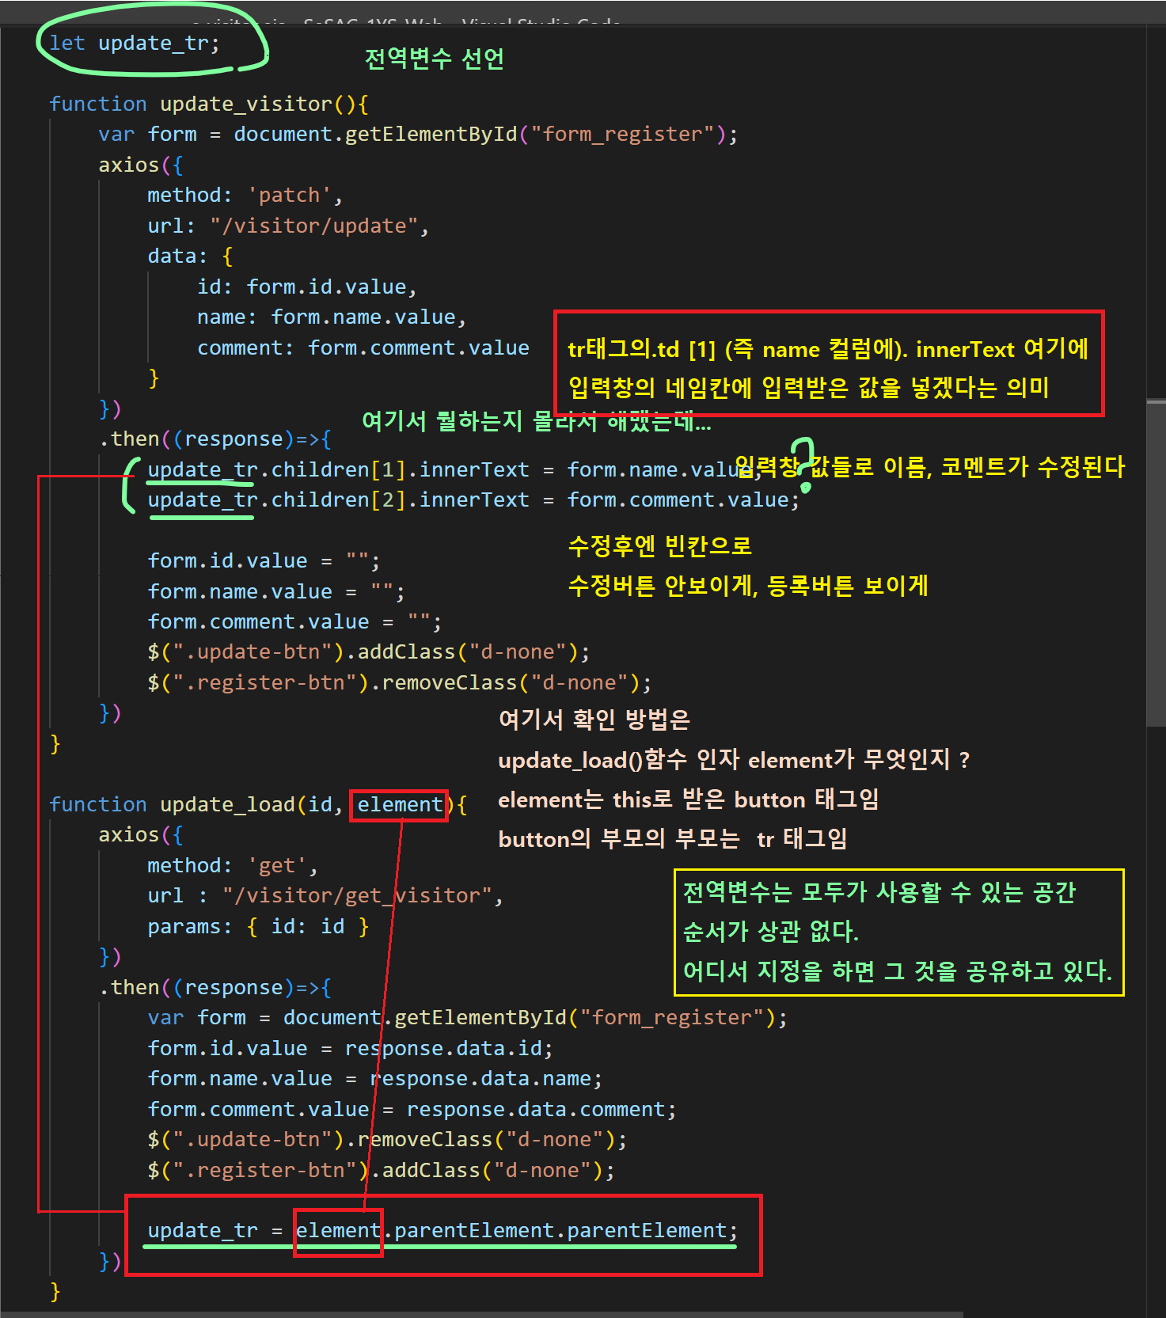Click 'var form' line inside update_visitor function

(x=418, y=135)
